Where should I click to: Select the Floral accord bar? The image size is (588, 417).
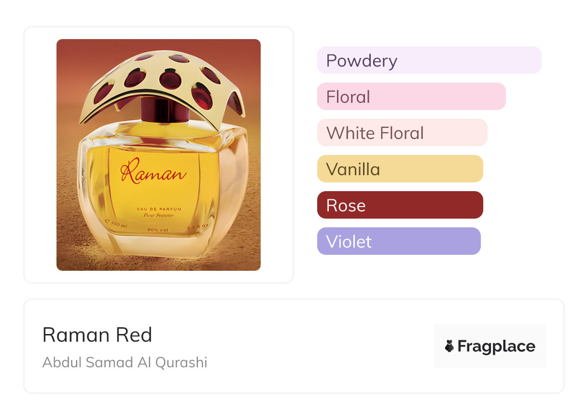point(411,97)
